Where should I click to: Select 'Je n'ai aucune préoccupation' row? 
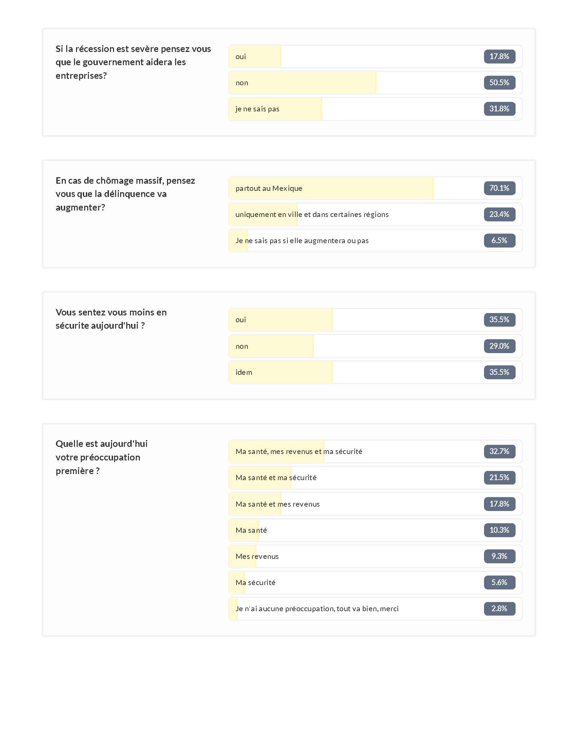(375, 609)
